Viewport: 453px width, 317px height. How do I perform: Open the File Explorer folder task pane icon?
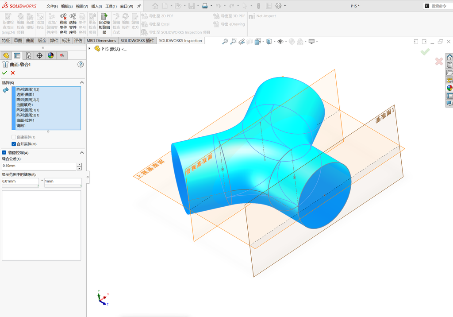click(449, 73)
